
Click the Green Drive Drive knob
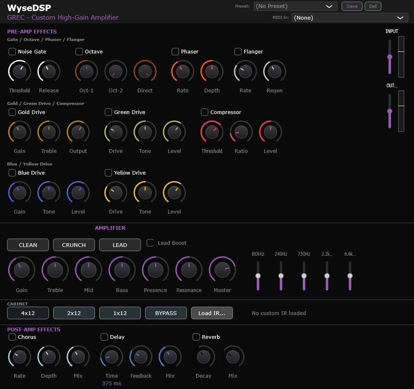click(116, 132)
